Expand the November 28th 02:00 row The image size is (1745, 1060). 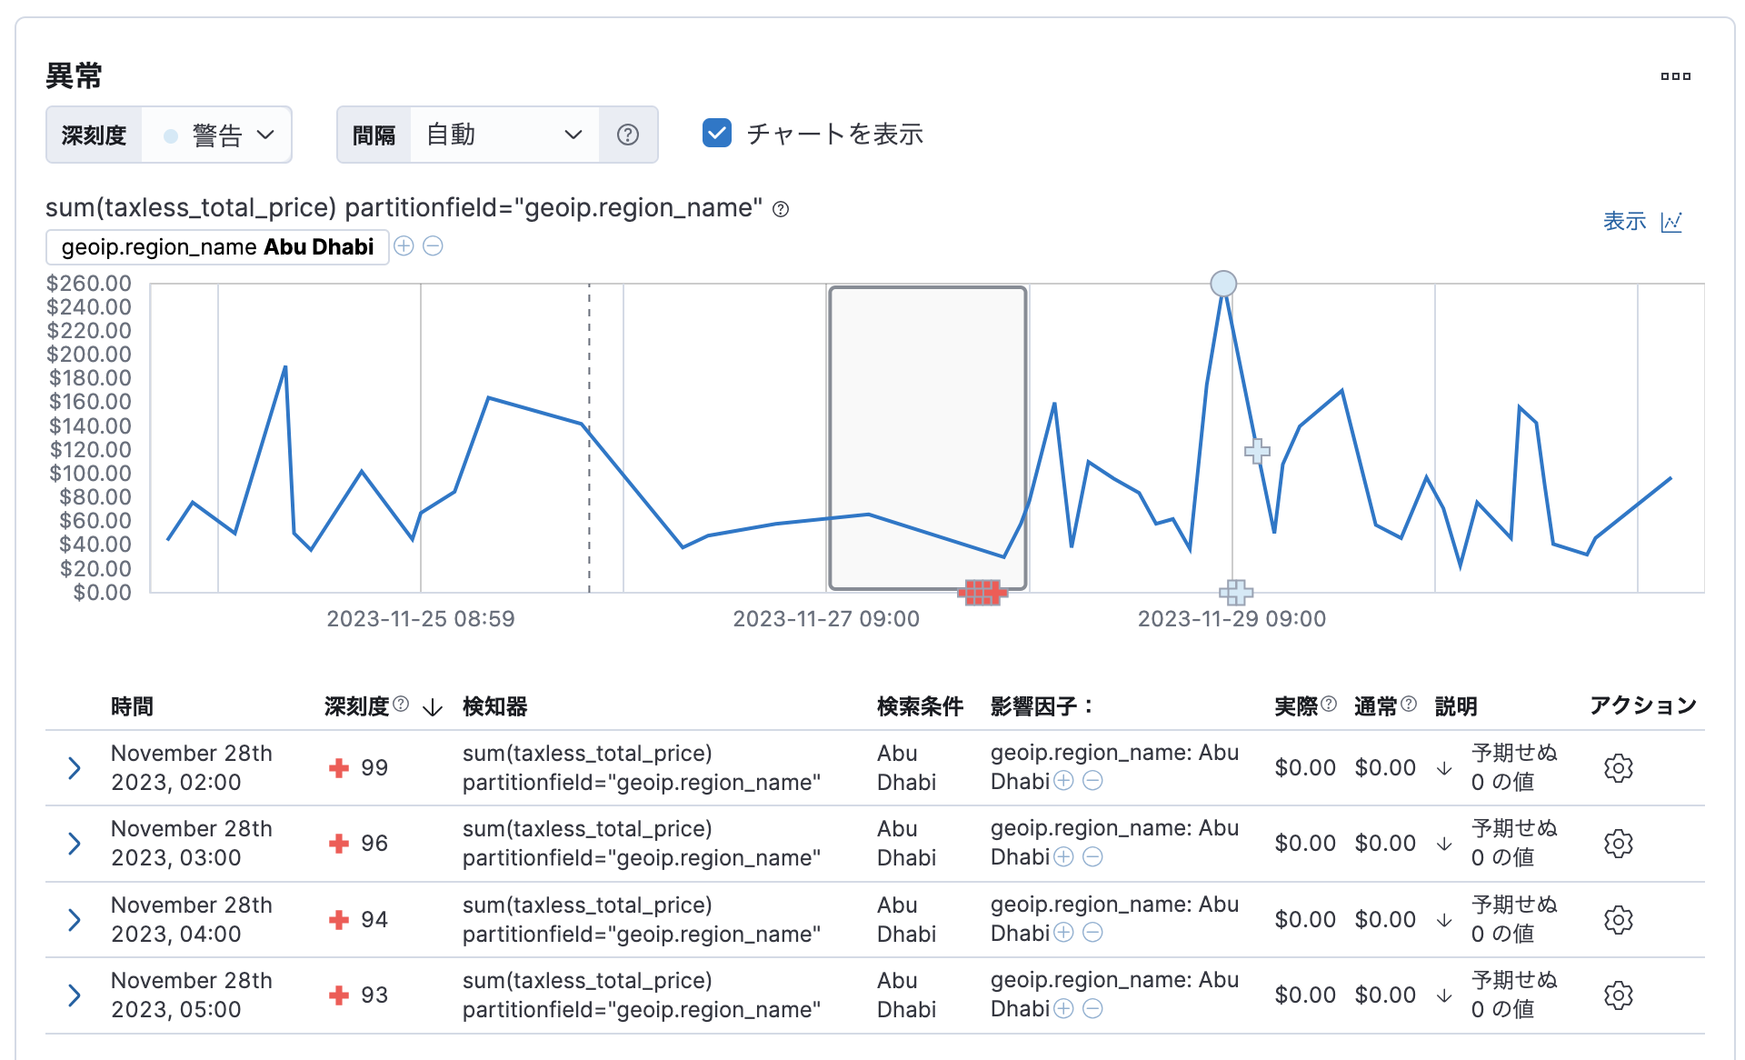pos(75,768)
